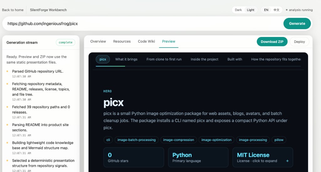Screen dimensions: 321x172
Task: Click 'Parsed GitHub repository URL.' log entry
Action: pos(38,71)
